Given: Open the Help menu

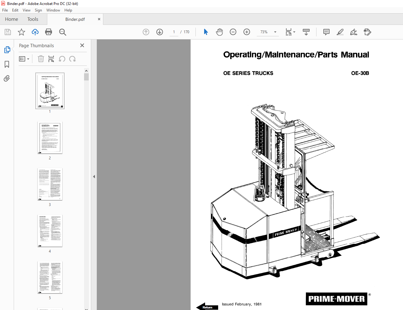Looking at the screenshot, I should click(68, 10).
